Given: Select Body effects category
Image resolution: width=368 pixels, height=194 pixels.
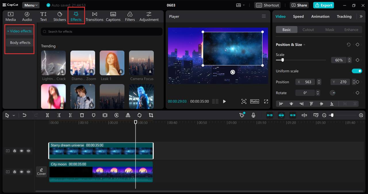Looking at the screenshot, I should pyautogui.click(x=20, y=43).
